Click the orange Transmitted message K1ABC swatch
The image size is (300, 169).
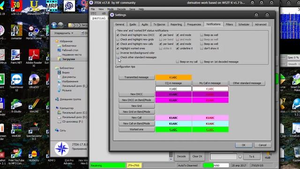point(173,77)
